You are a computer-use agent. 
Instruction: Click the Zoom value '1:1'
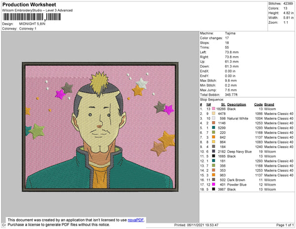(286, 23)
